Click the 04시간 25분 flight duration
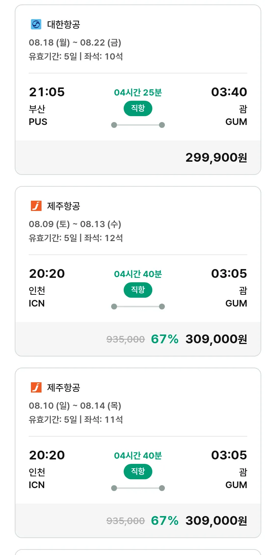The image size is (276, 555). click(138, 93)
